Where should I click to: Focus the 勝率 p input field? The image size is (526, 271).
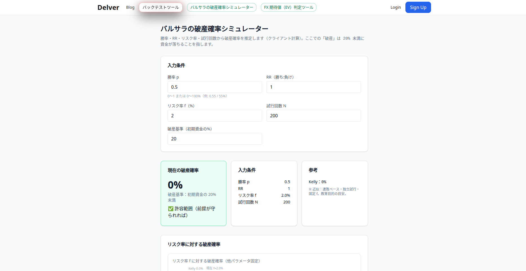(x=215, y=87)
